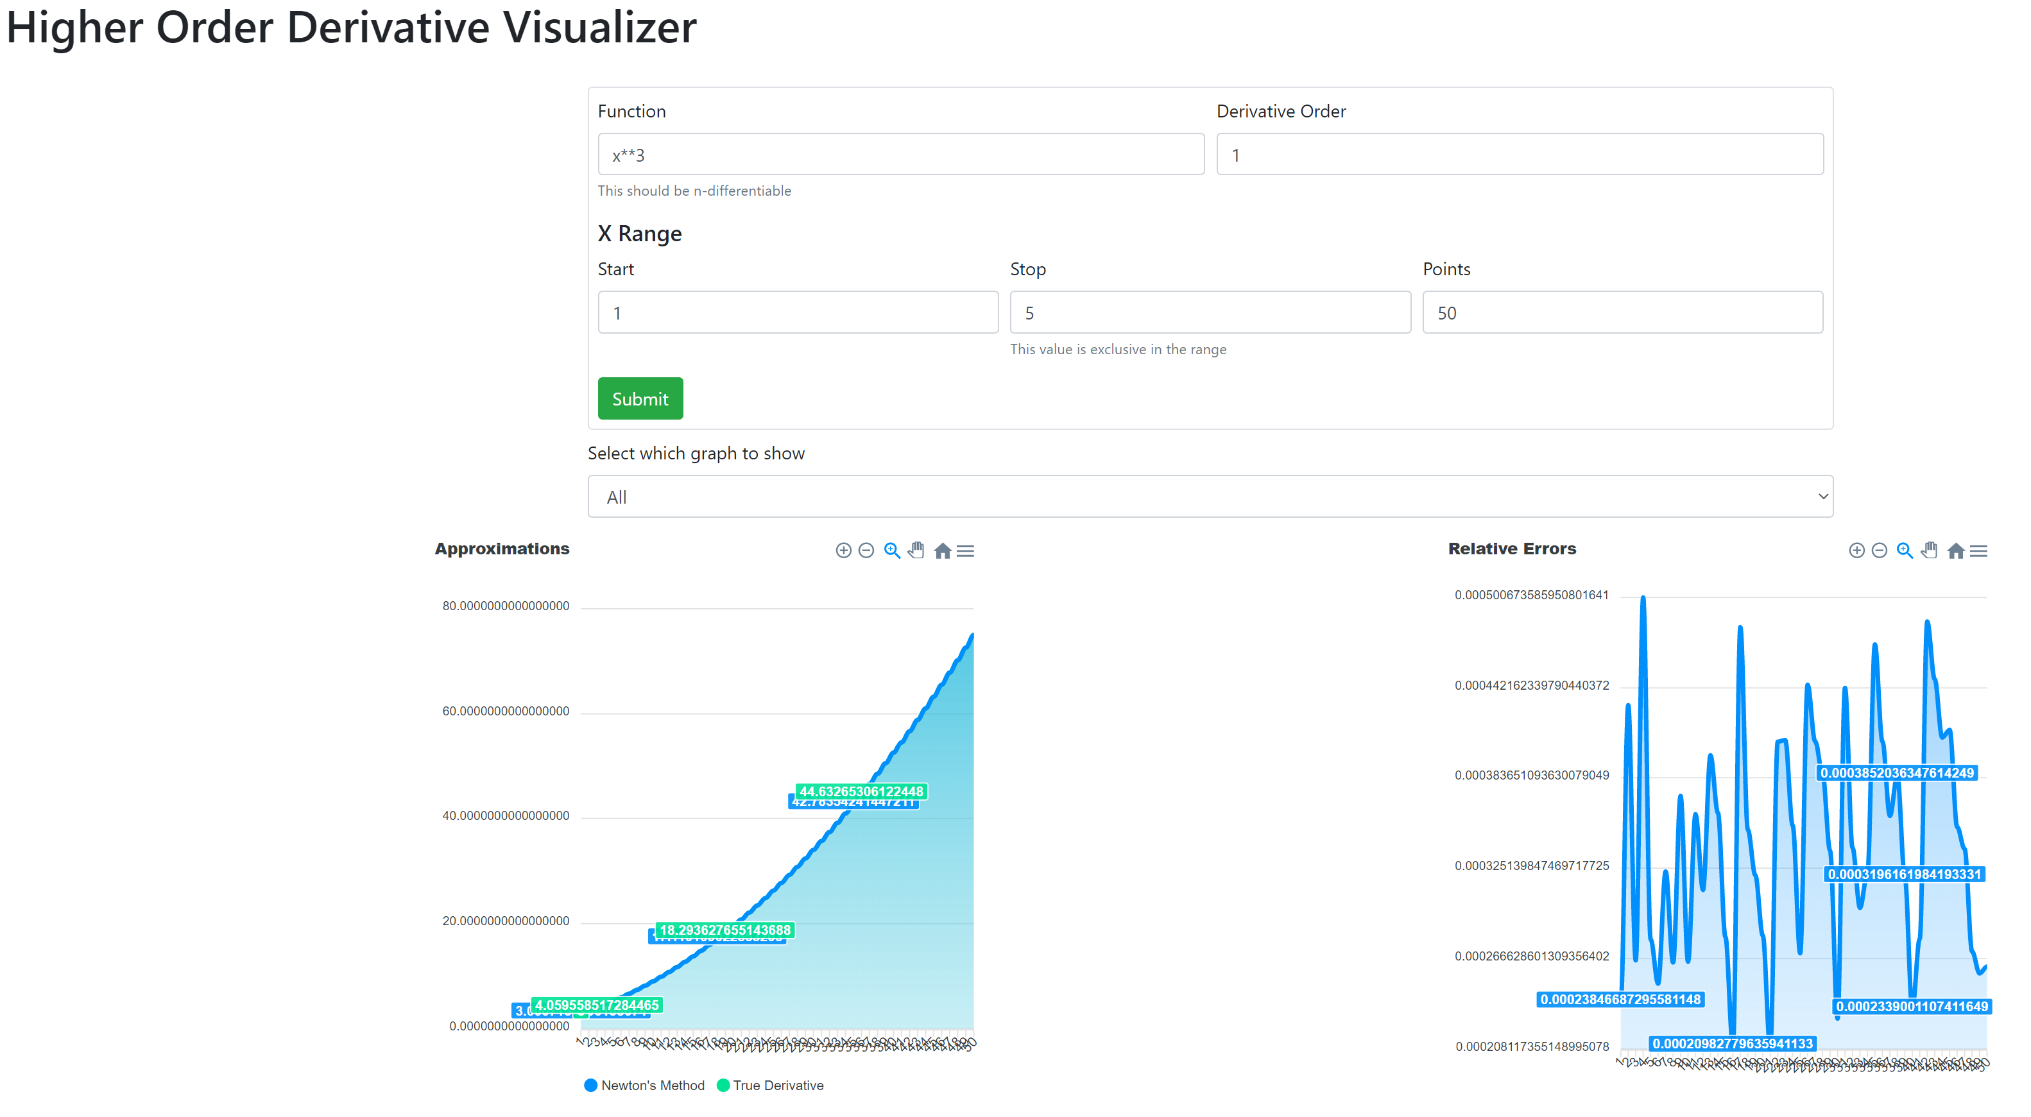Focus the Function input field
The height and width of the screenshot is (1117, 2031).
point(900,155)
